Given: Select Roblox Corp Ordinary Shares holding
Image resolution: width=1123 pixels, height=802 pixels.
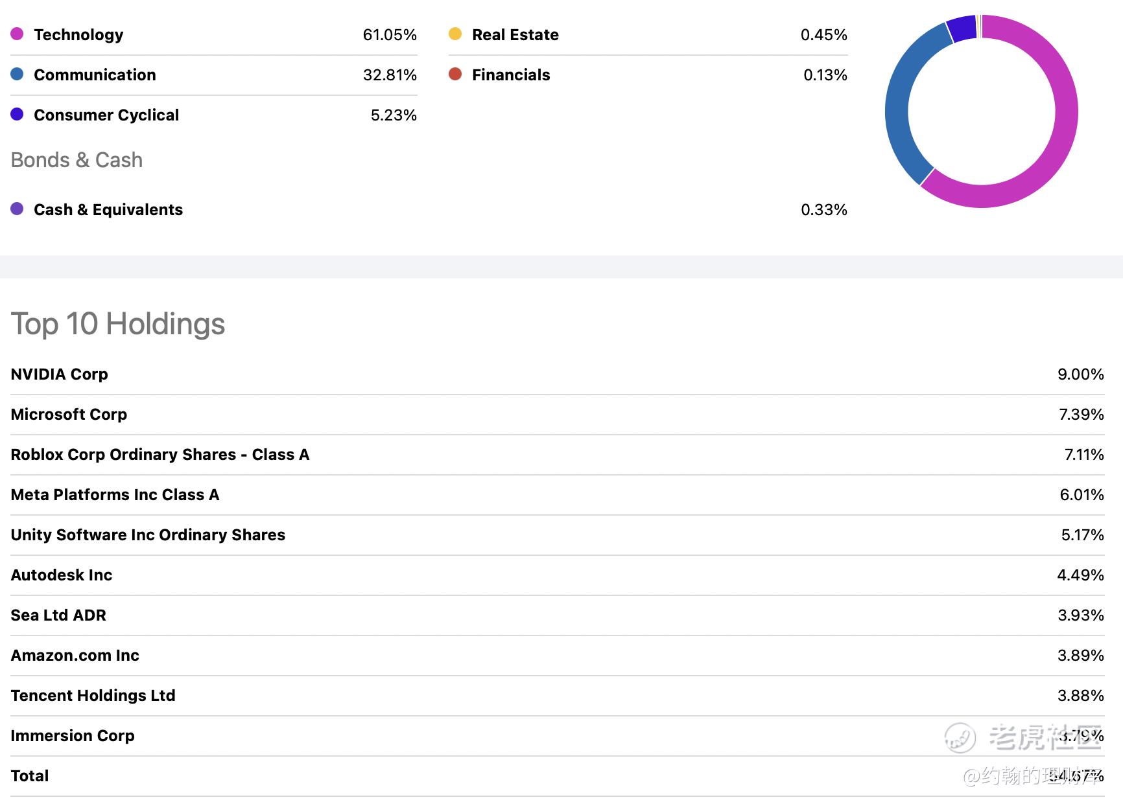Looking at the screenshot, I should click(x=160, y=454).
